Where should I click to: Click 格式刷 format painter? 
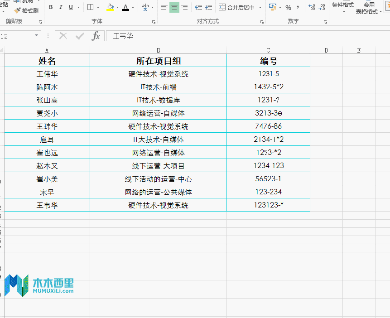point(26,10)
